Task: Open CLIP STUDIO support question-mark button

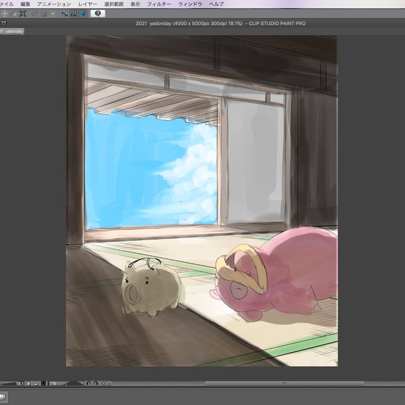Action: [x=98, y=14]
